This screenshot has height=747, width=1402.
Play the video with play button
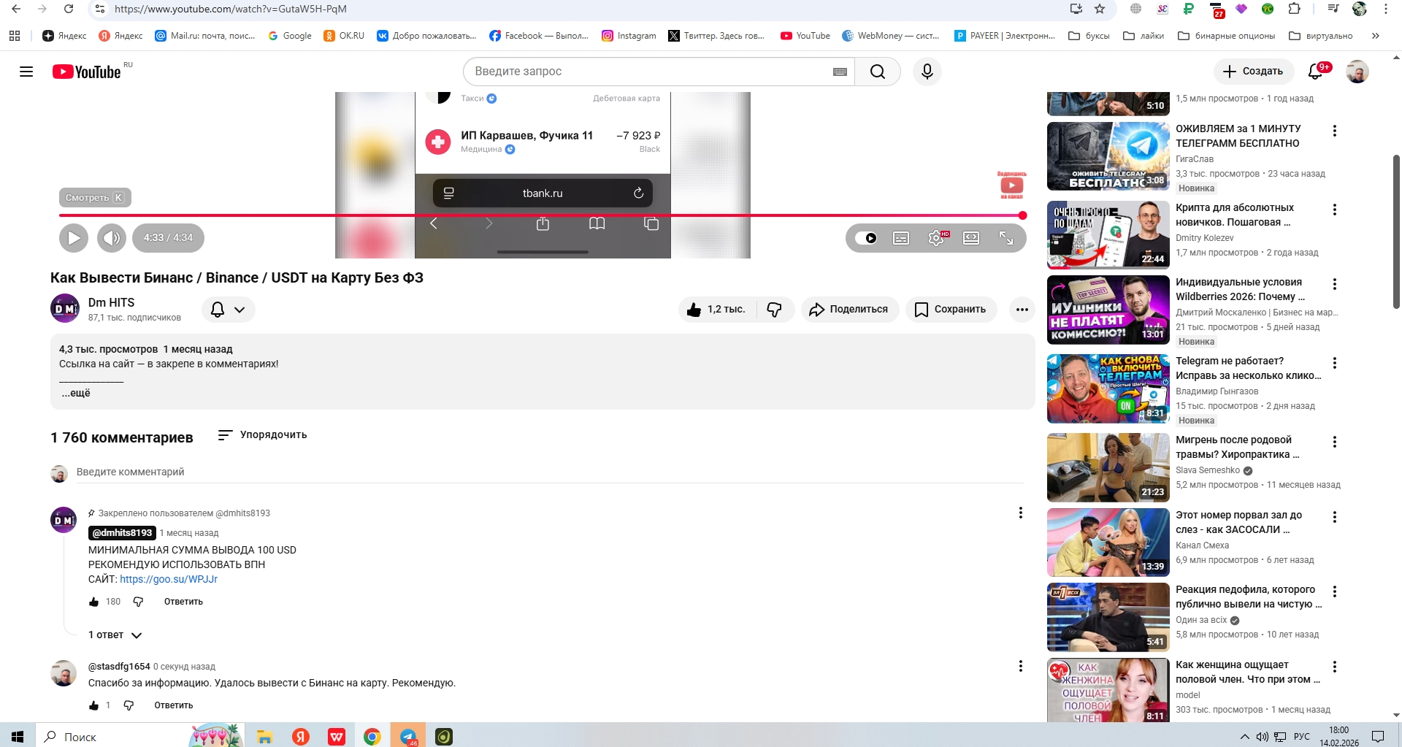pos(74,238)
